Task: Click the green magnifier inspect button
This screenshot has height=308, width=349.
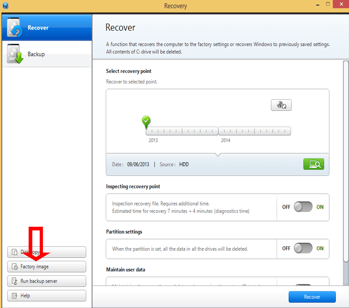Action: coord(313,164)
